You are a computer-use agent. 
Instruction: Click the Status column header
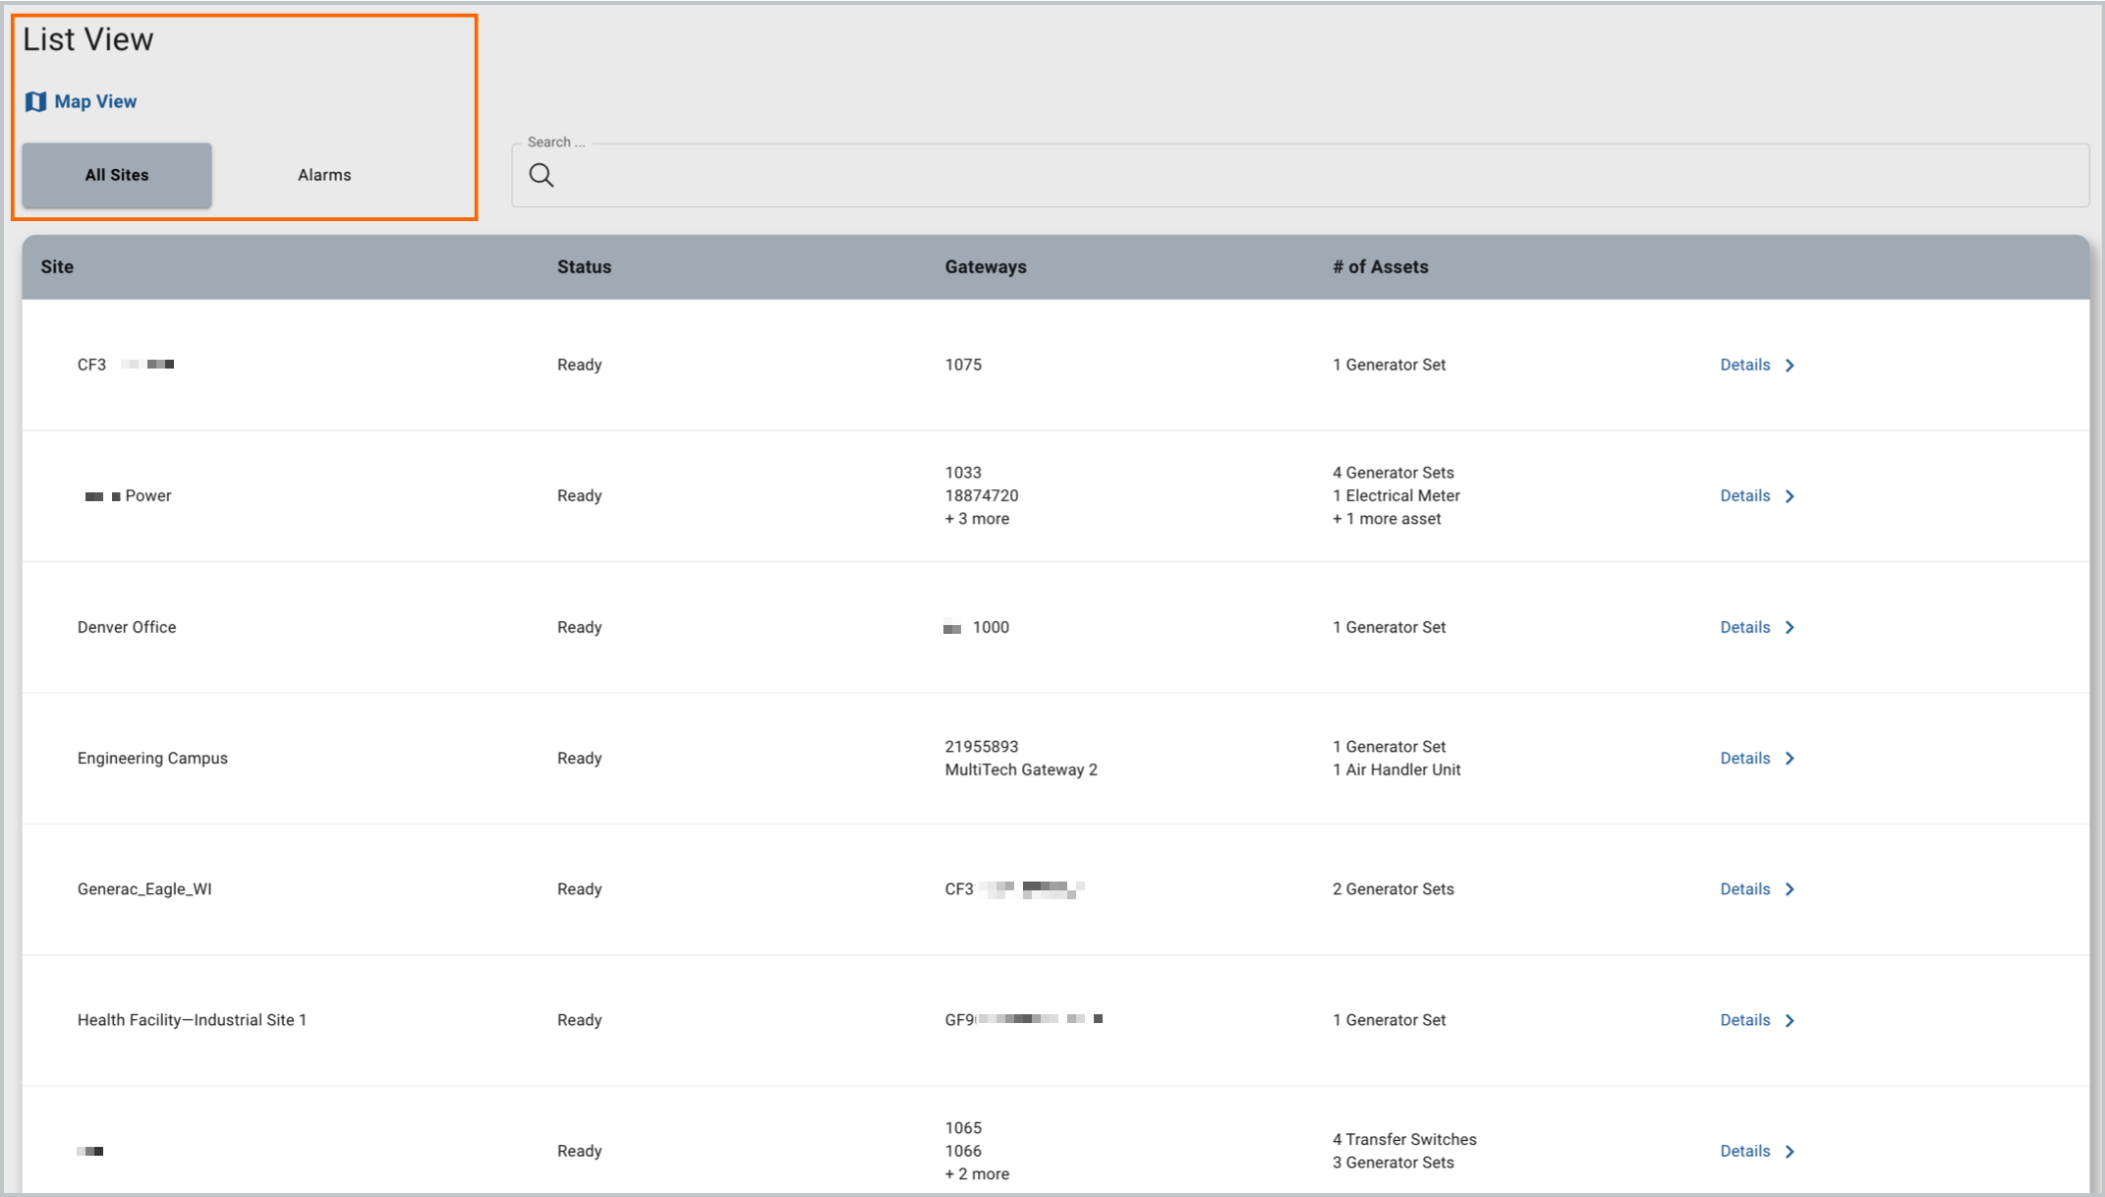coord(584,266)
